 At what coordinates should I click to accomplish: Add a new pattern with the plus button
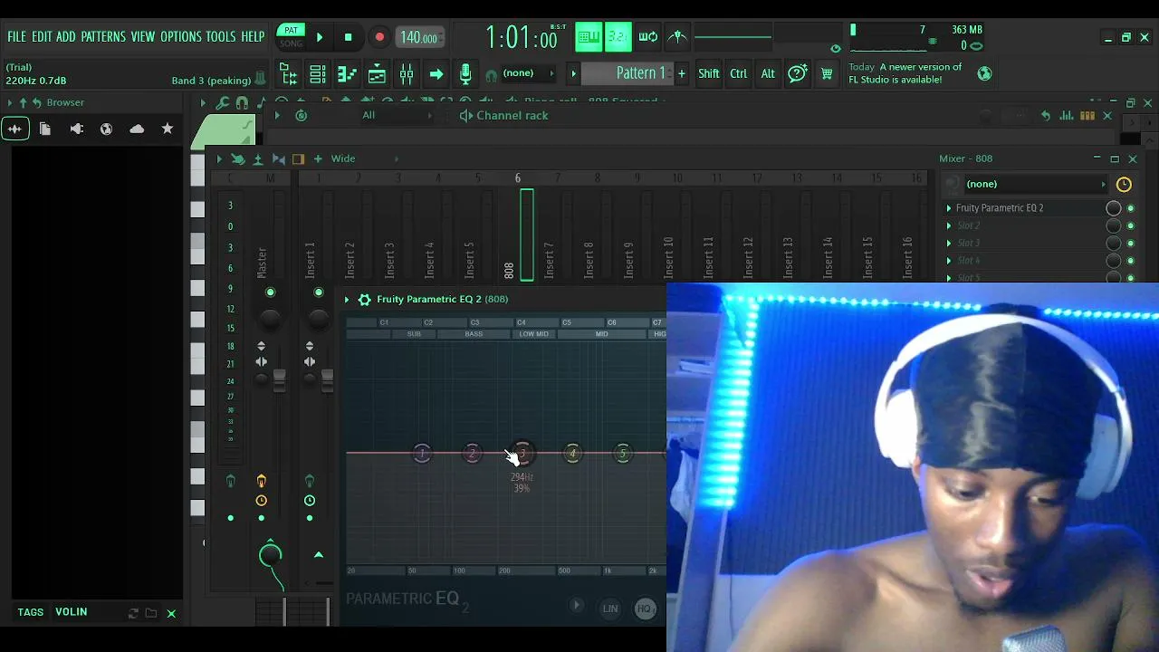click(x=681, y=73)
